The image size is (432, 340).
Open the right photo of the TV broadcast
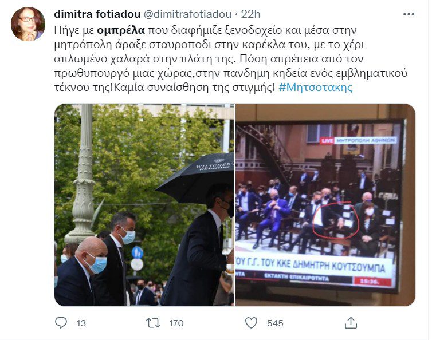(325, 205)
